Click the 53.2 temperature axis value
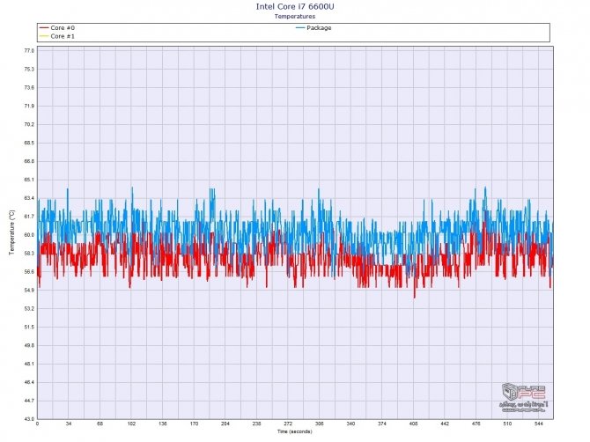The height and width of the screenshot is (442, 590). pos(29,309)
